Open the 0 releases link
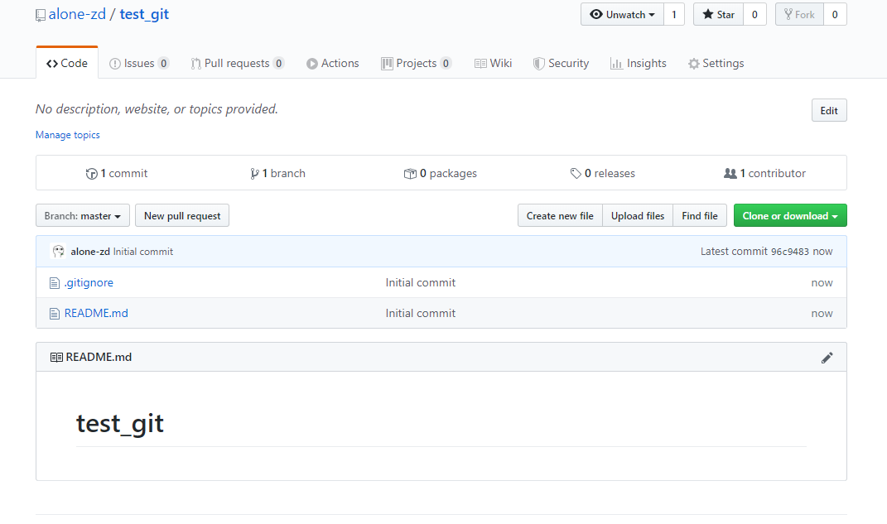The image size is (887, 524). click(603, 174)
